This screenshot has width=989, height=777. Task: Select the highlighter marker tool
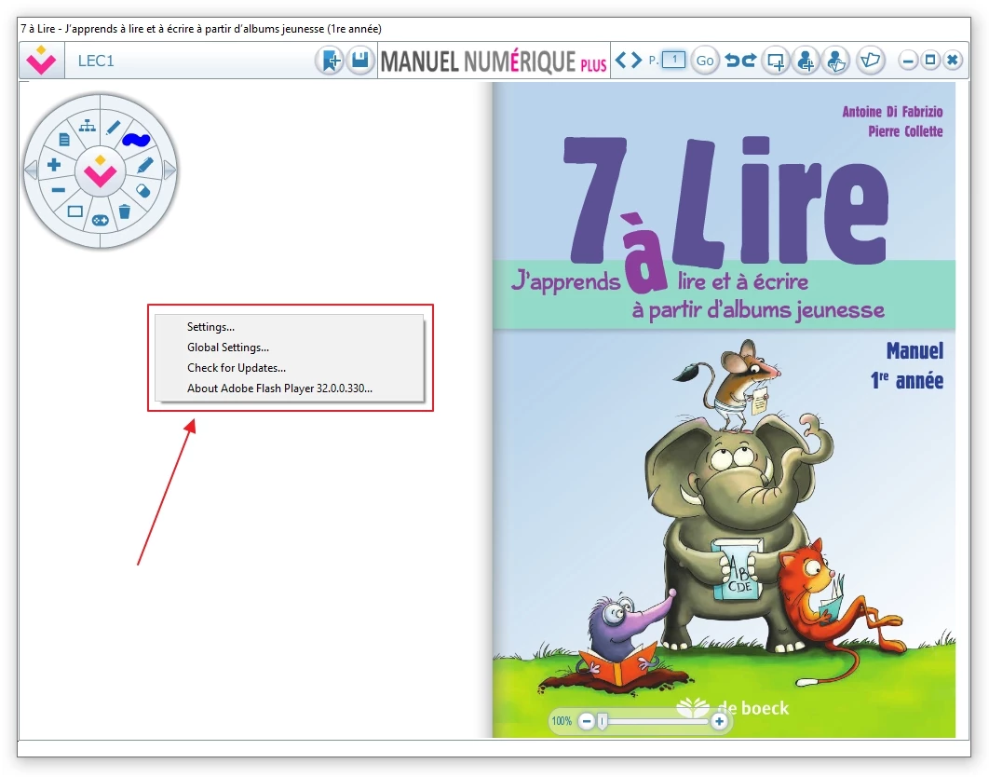(145, 166)
